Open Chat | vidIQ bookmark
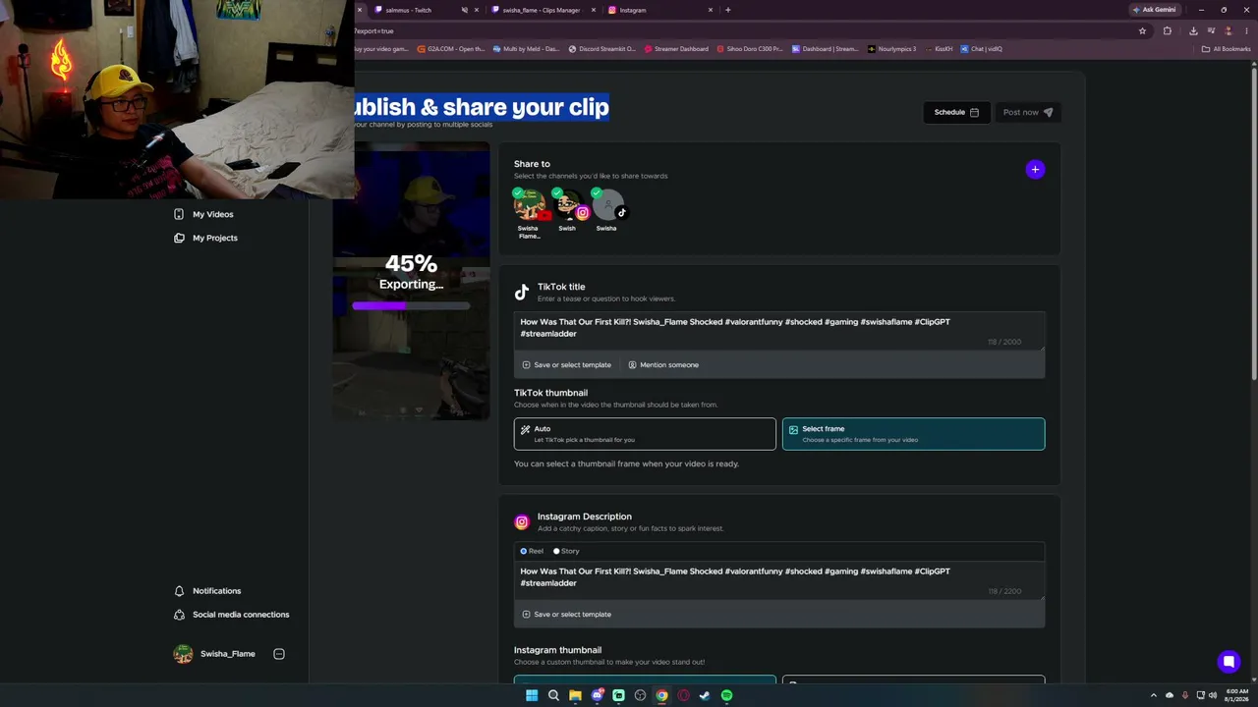 click(x=981, y=49)
